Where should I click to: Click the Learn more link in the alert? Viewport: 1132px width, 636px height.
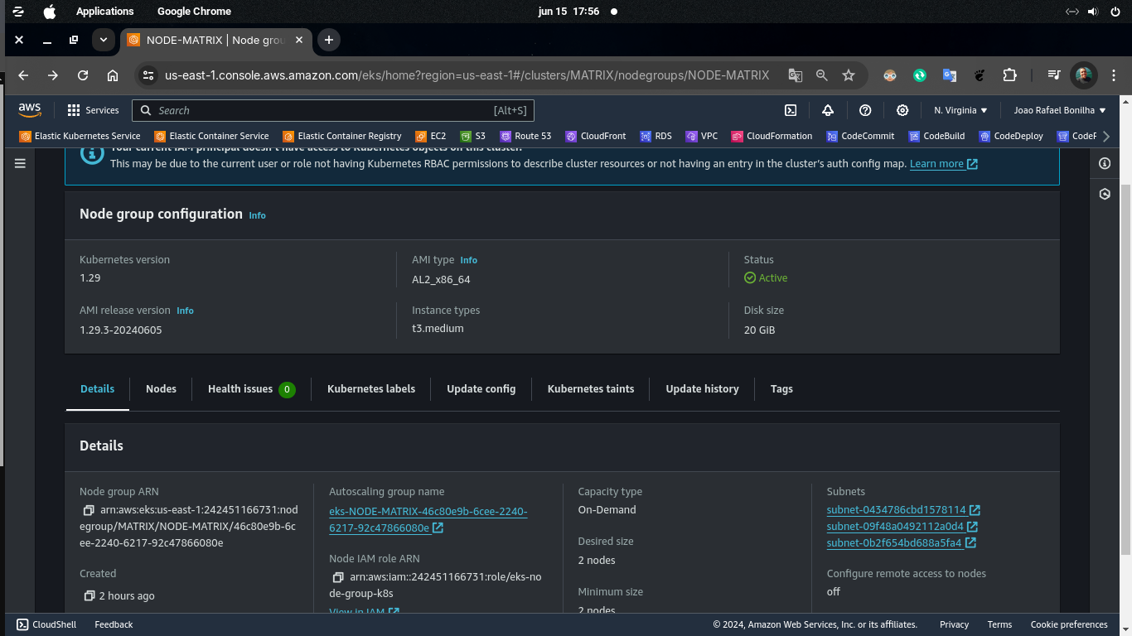[x=944, y=164]
